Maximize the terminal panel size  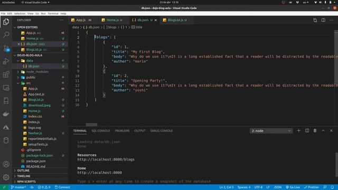(323, 130)
